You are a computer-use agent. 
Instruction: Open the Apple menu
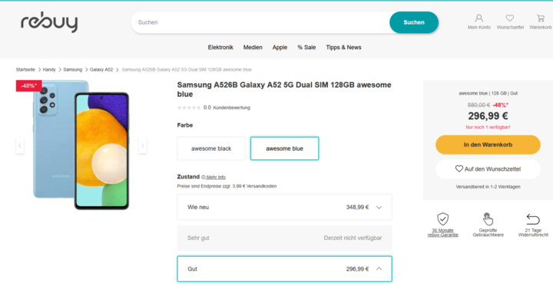click(280, 48)
